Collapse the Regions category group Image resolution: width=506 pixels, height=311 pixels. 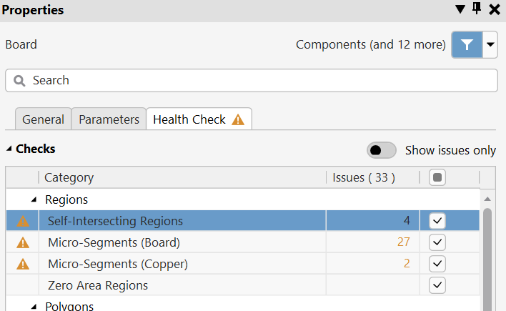(x=34, y=199)
